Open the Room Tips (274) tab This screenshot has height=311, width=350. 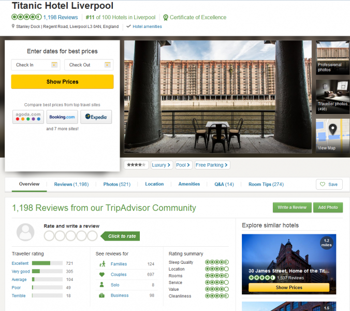pos(266,185)
